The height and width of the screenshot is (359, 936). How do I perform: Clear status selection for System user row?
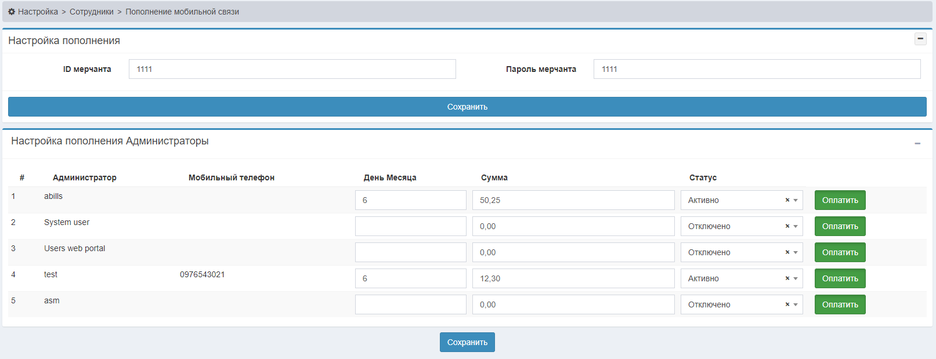coord(787,226)
